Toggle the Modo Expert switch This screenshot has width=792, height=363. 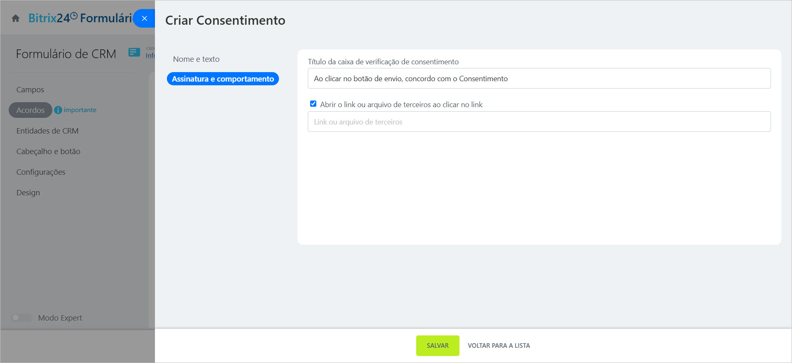pyautogui.click(x=21, y=318)
